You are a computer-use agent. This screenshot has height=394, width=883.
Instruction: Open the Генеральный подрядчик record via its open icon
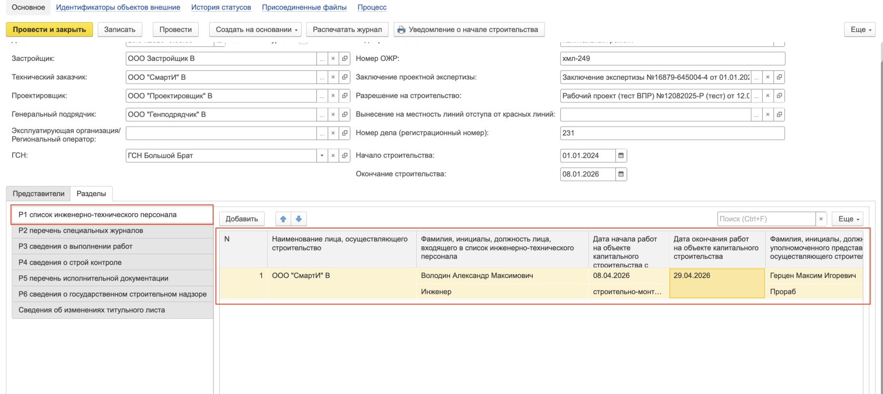[x=345, y=115]
